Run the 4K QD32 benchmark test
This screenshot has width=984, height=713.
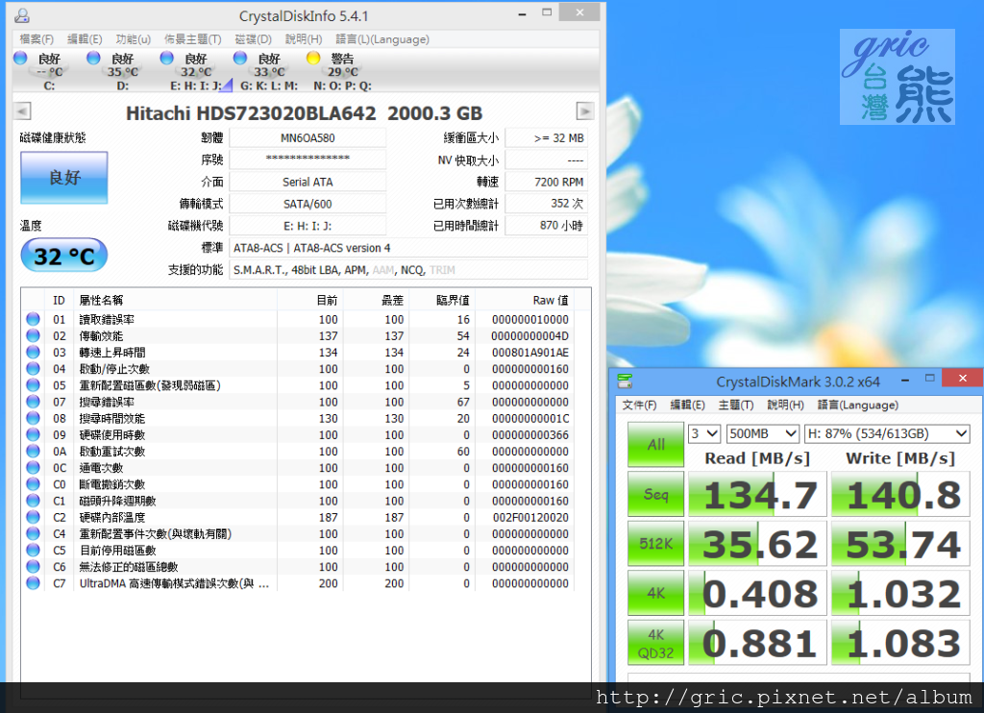click(x=655, y=643)
